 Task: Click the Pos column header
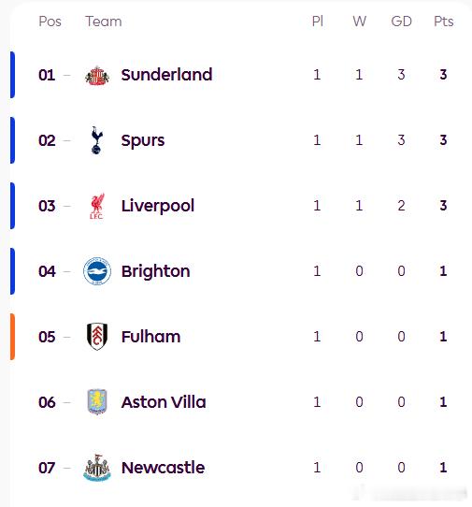click(50, 22)
